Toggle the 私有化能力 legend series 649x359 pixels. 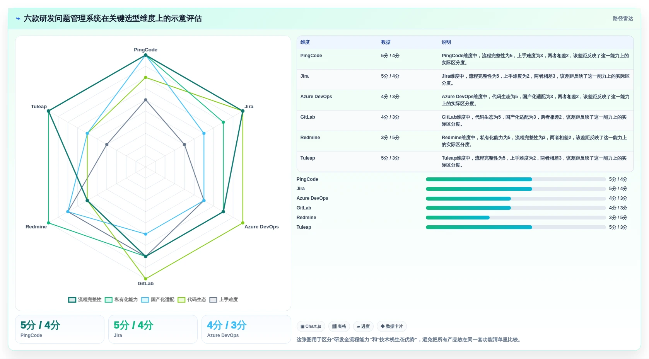pos(121,299)
